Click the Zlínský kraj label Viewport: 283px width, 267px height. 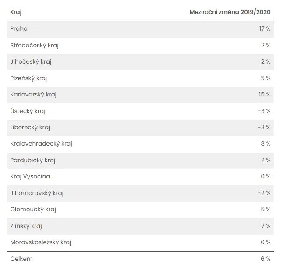(x=26, y=226)
